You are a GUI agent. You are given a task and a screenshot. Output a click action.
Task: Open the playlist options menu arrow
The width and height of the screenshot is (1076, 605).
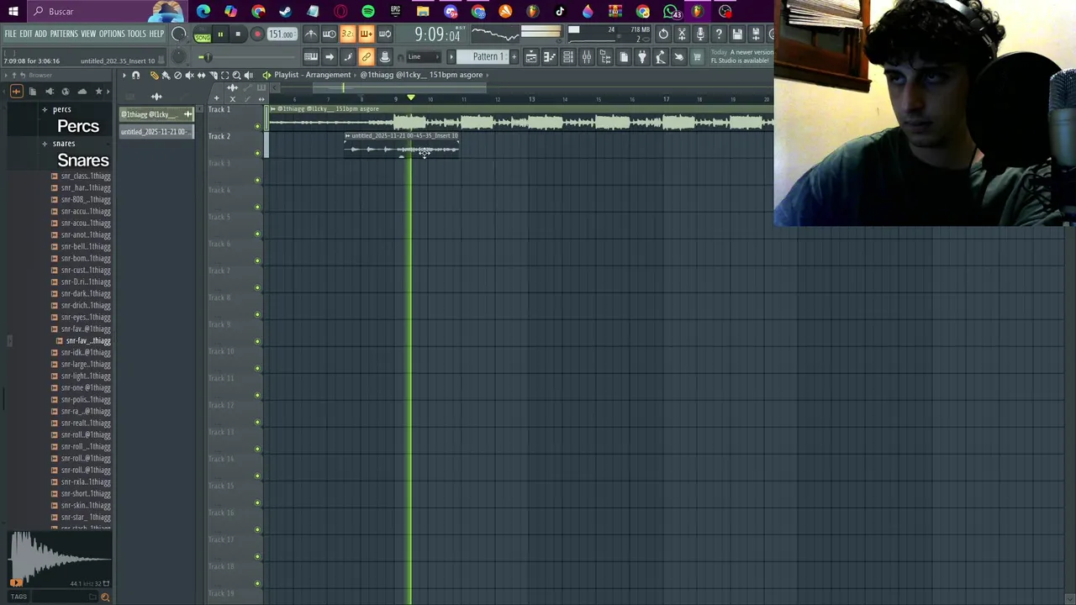coord(124,75)
